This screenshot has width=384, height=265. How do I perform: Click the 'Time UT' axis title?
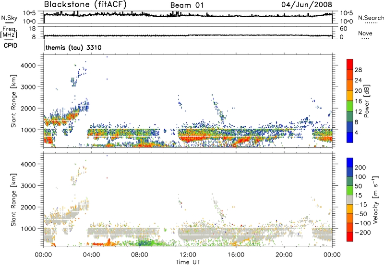tap(188, 262)
